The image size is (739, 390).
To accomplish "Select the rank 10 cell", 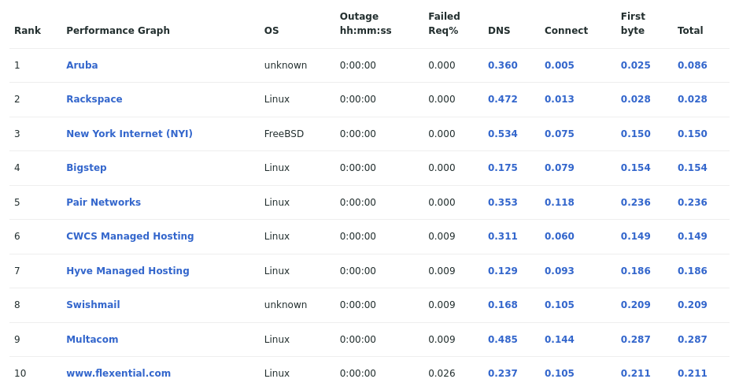I will pyautogui.click(x=20, y=373).
